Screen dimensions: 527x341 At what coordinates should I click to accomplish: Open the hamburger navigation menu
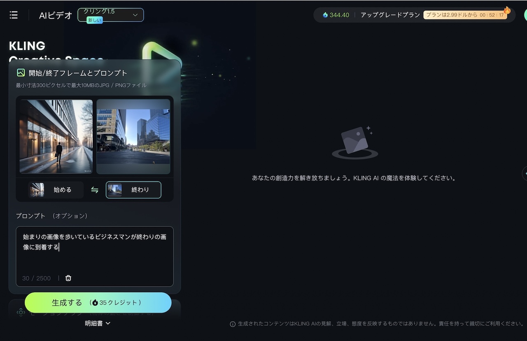coord(14,15)
